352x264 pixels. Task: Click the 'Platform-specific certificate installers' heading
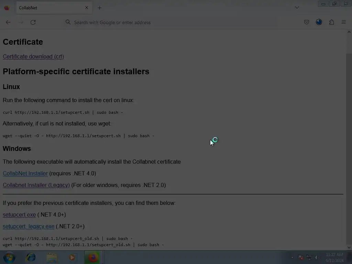tap(76, 71)
